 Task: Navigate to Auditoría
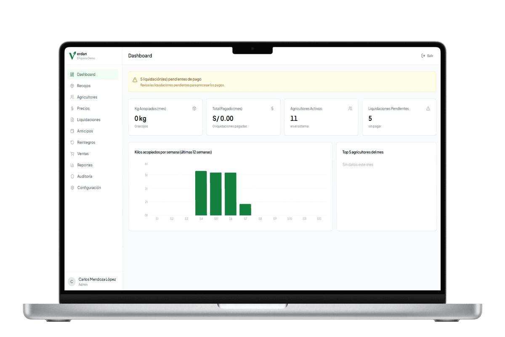point(93,177)
